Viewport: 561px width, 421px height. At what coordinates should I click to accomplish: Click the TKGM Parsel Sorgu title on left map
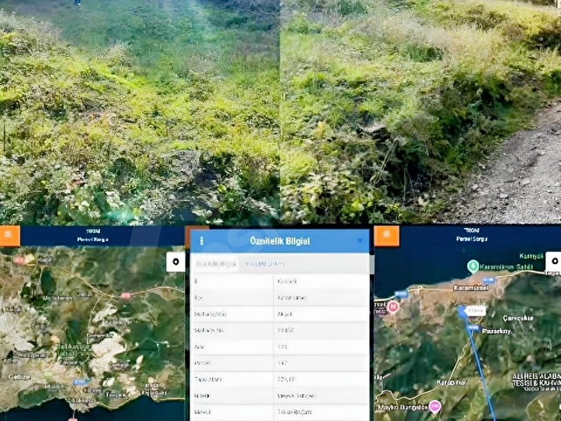(93, 236)
